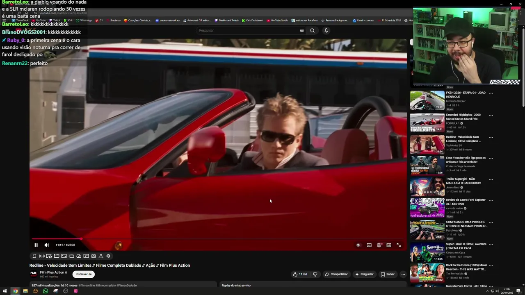Open more actions ellipsis beside Salvar
The width and height of the screenshot is (525, 295).
403,274
